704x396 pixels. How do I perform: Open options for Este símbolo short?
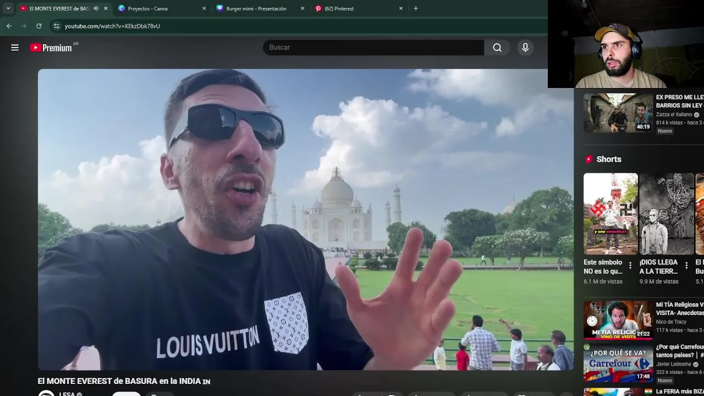click(630, 266)
